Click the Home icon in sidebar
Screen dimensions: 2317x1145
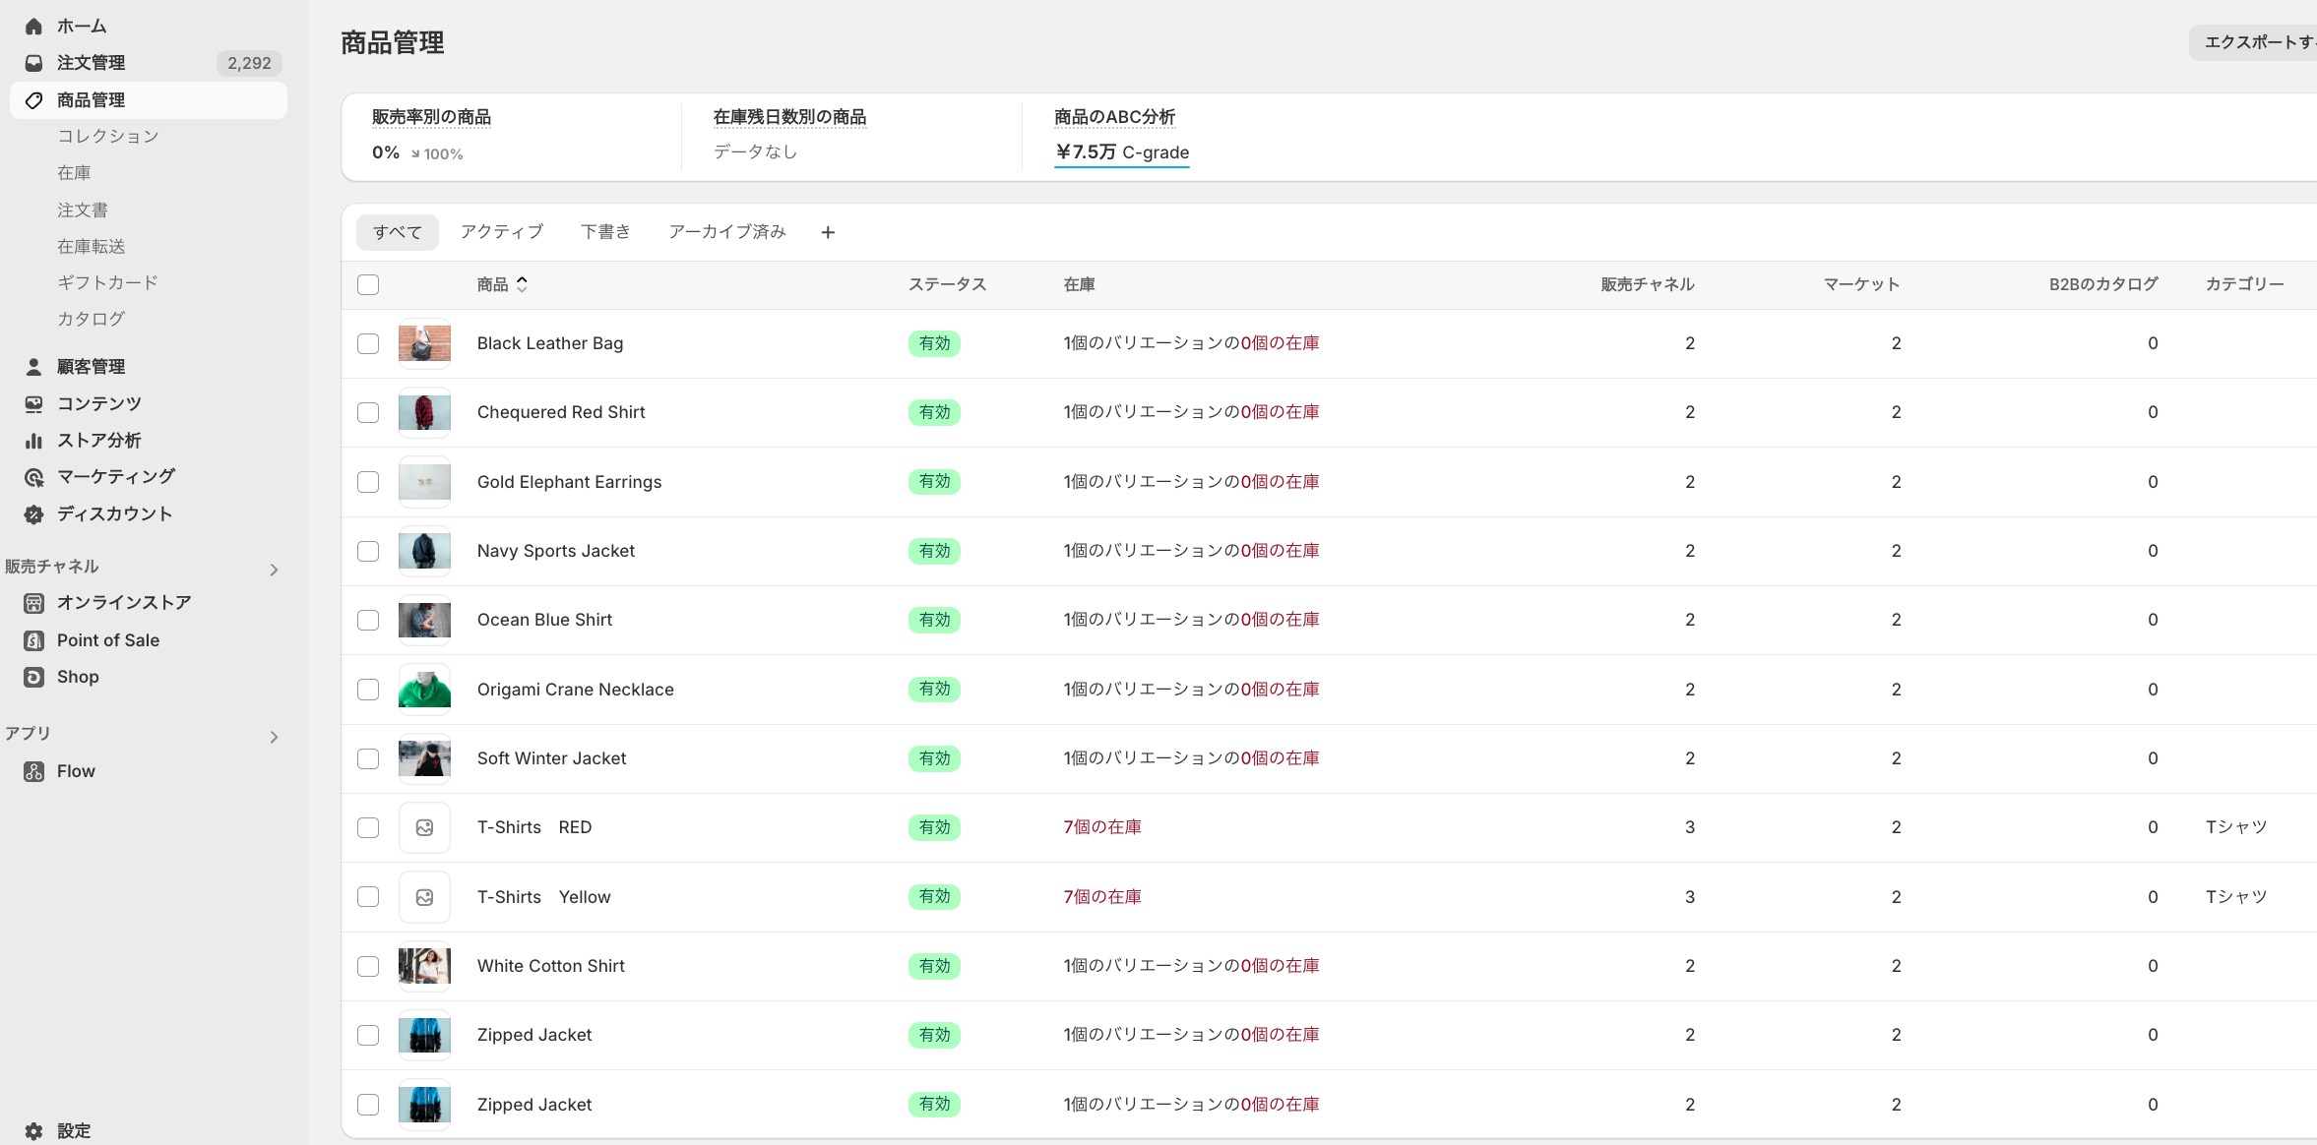(33, 27)
